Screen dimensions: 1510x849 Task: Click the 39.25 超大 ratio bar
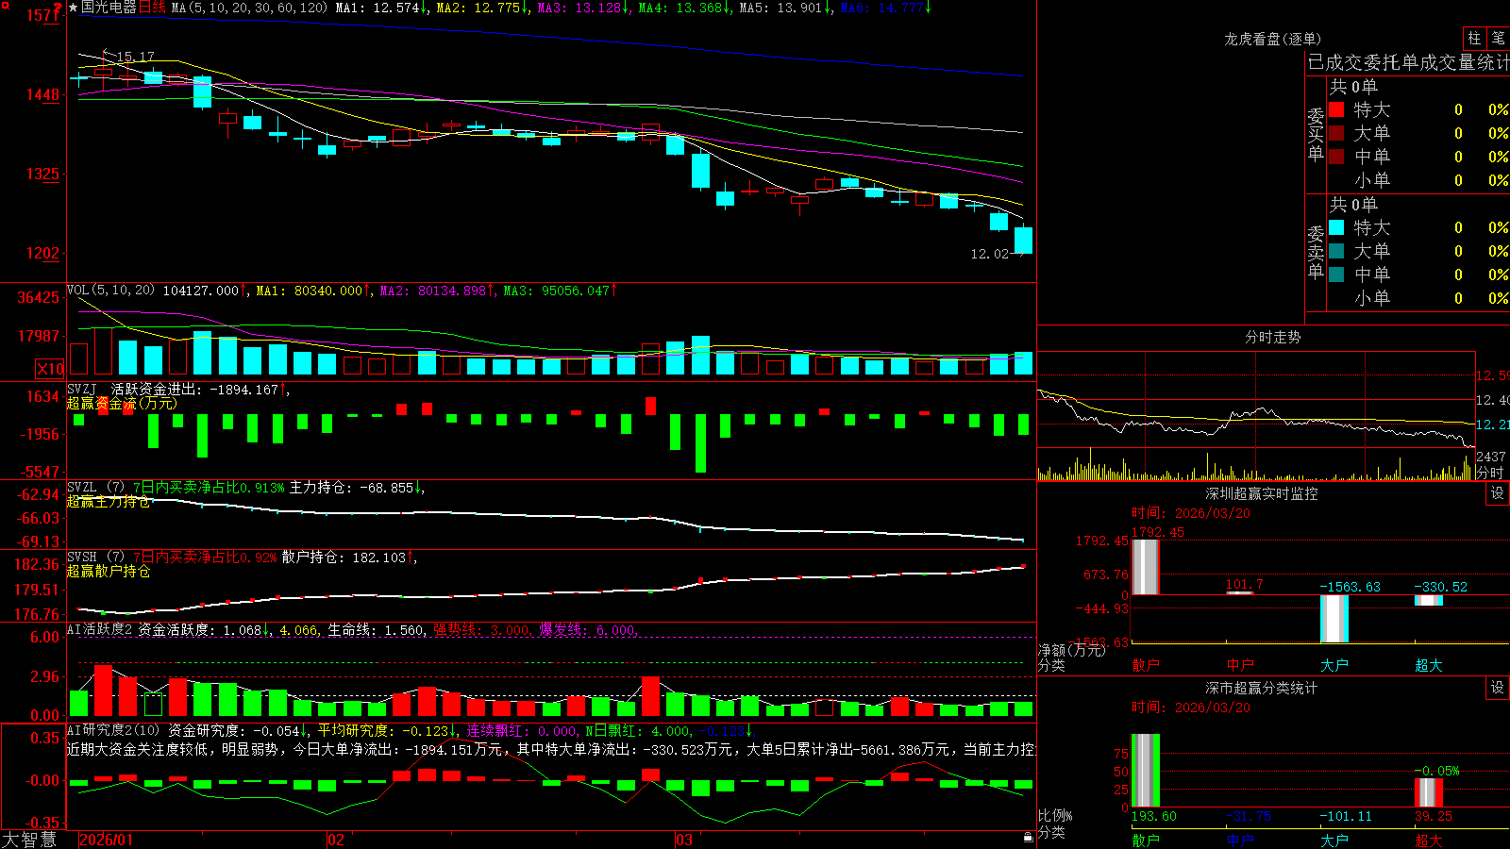tap(1429, 792)
